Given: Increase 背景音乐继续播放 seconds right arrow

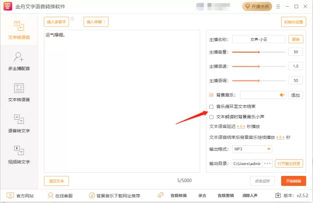Looking at the screenshot, I should click(283, 137).
